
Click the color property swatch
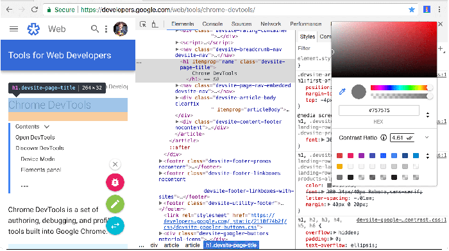[329, 186]
